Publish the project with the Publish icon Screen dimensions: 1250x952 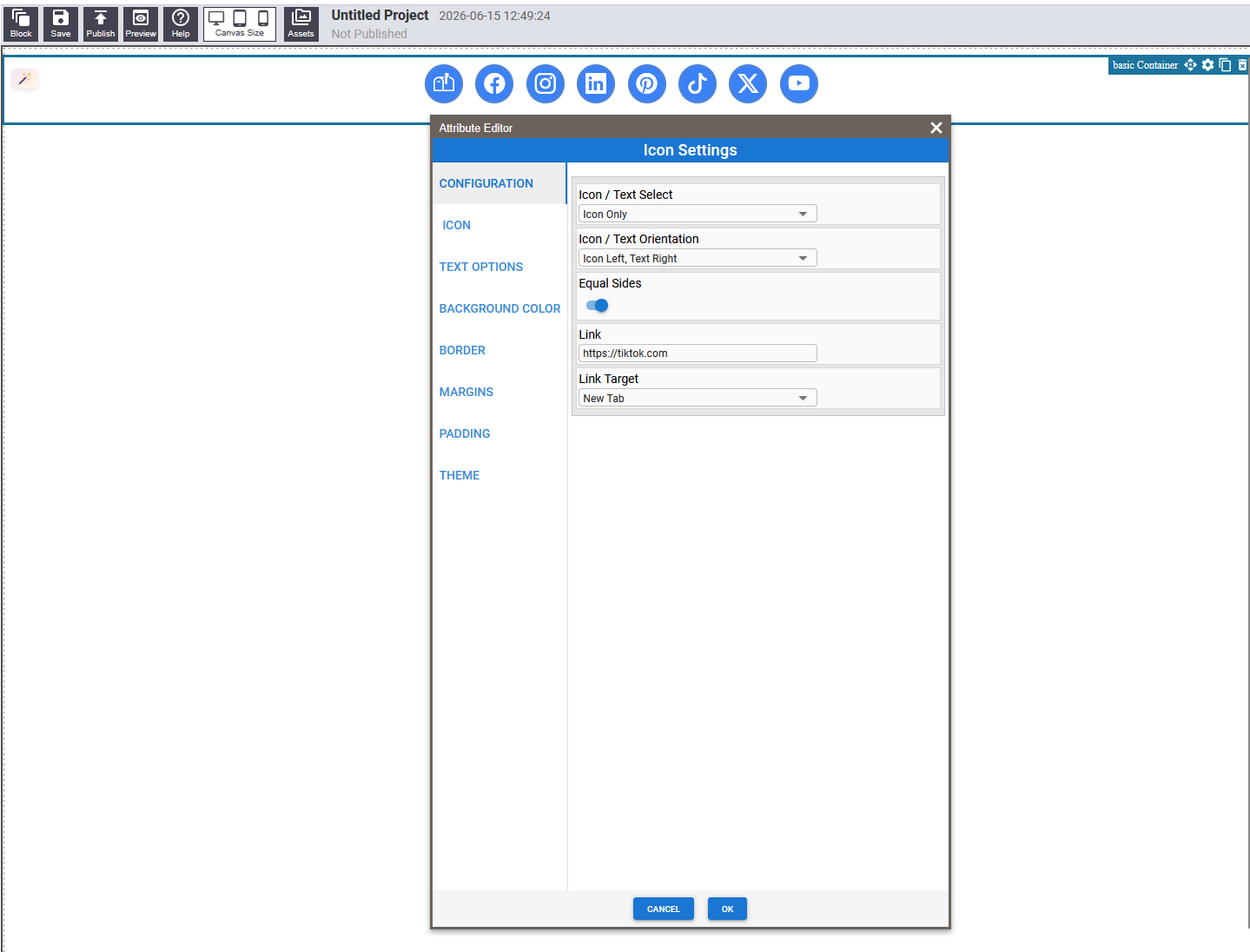pos(101,23)
